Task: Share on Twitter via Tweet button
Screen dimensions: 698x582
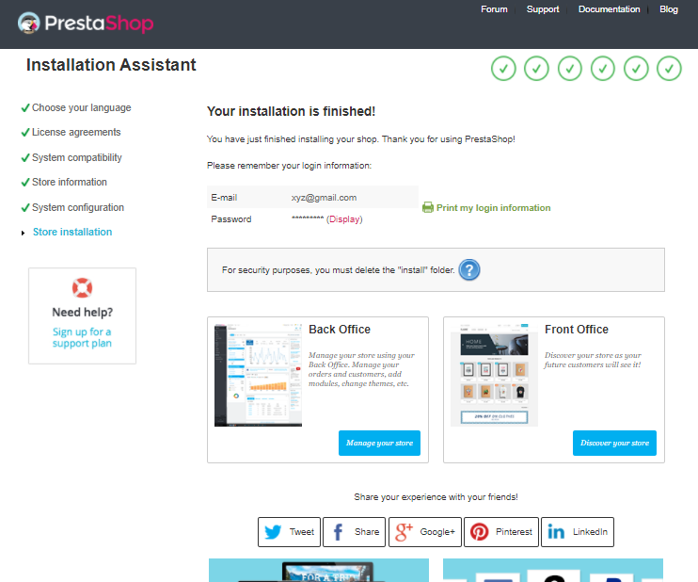Action: point(289,532)
